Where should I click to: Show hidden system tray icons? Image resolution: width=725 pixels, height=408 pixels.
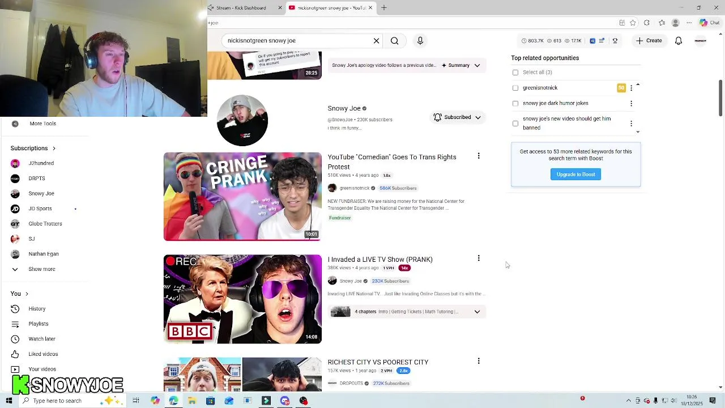pos(628,401)
